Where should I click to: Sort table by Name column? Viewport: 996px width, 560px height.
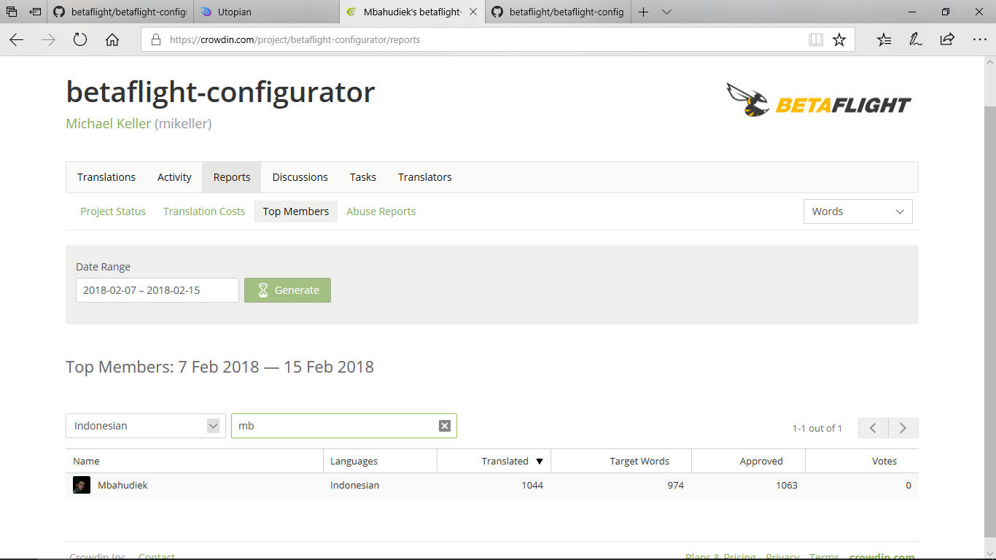pyautogui.click(x=87, y=461)
